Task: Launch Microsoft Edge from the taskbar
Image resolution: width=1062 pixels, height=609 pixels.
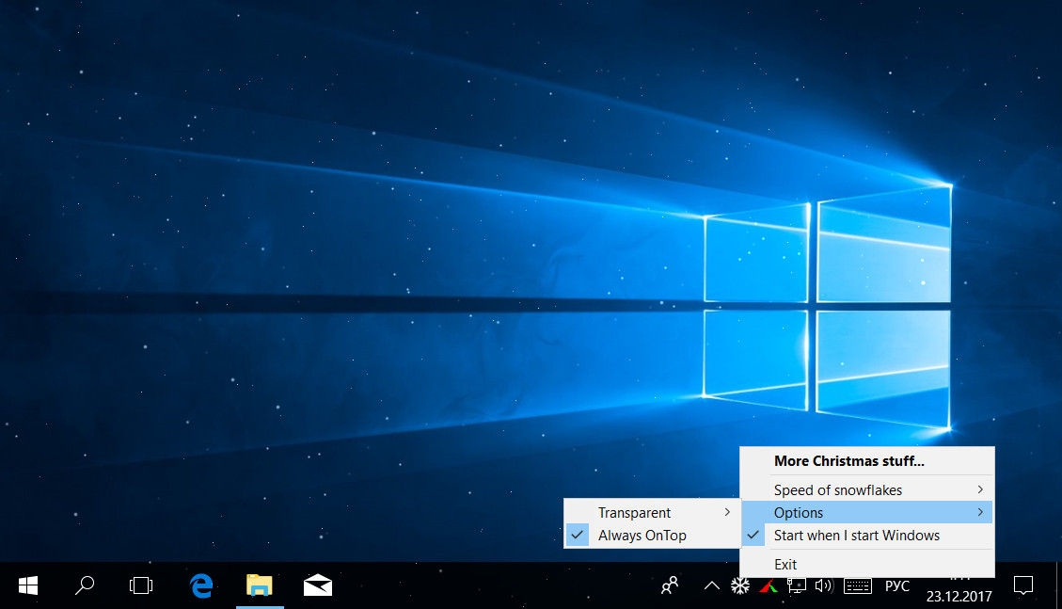Action: coord(201,585)
